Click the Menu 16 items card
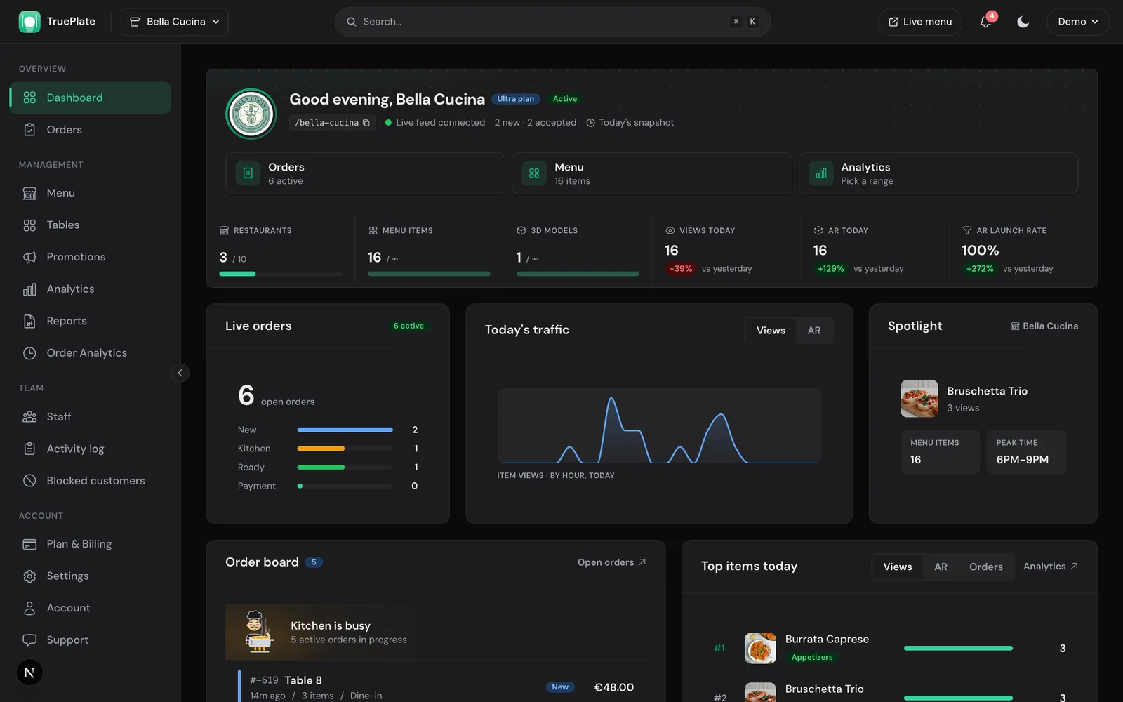 coord(651,173)
